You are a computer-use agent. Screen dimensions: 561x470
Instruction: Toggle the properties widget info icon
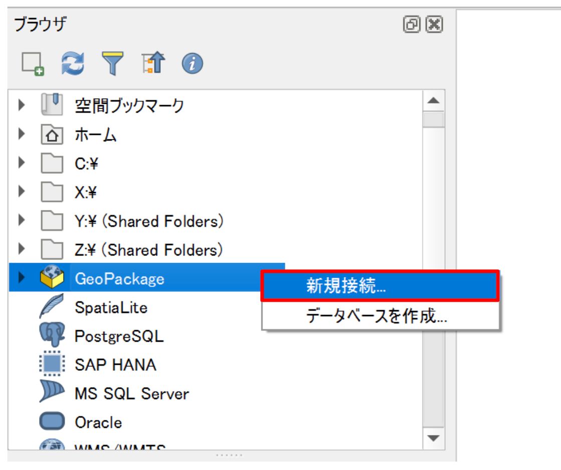pyautogui.click(x=192, y=64)
